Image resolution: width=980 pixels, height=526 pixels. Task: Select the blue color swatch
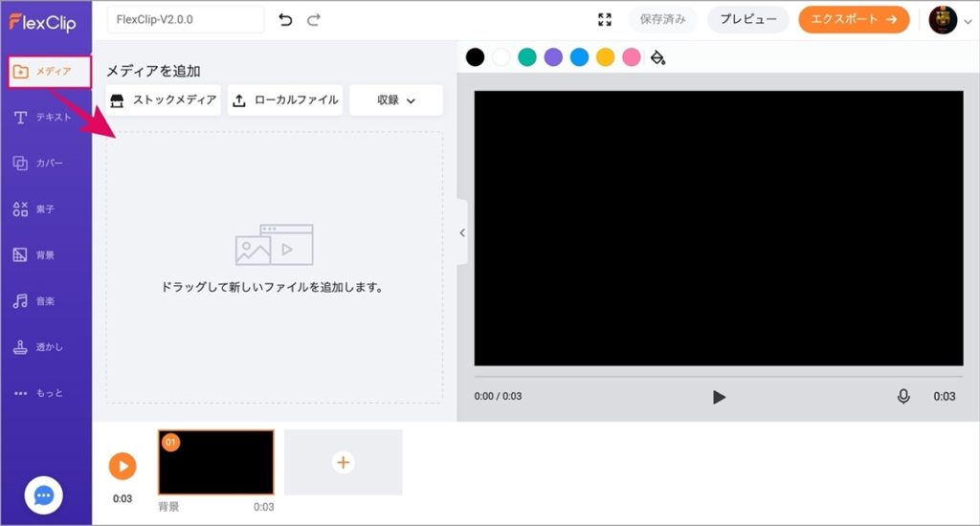(579, 57)
